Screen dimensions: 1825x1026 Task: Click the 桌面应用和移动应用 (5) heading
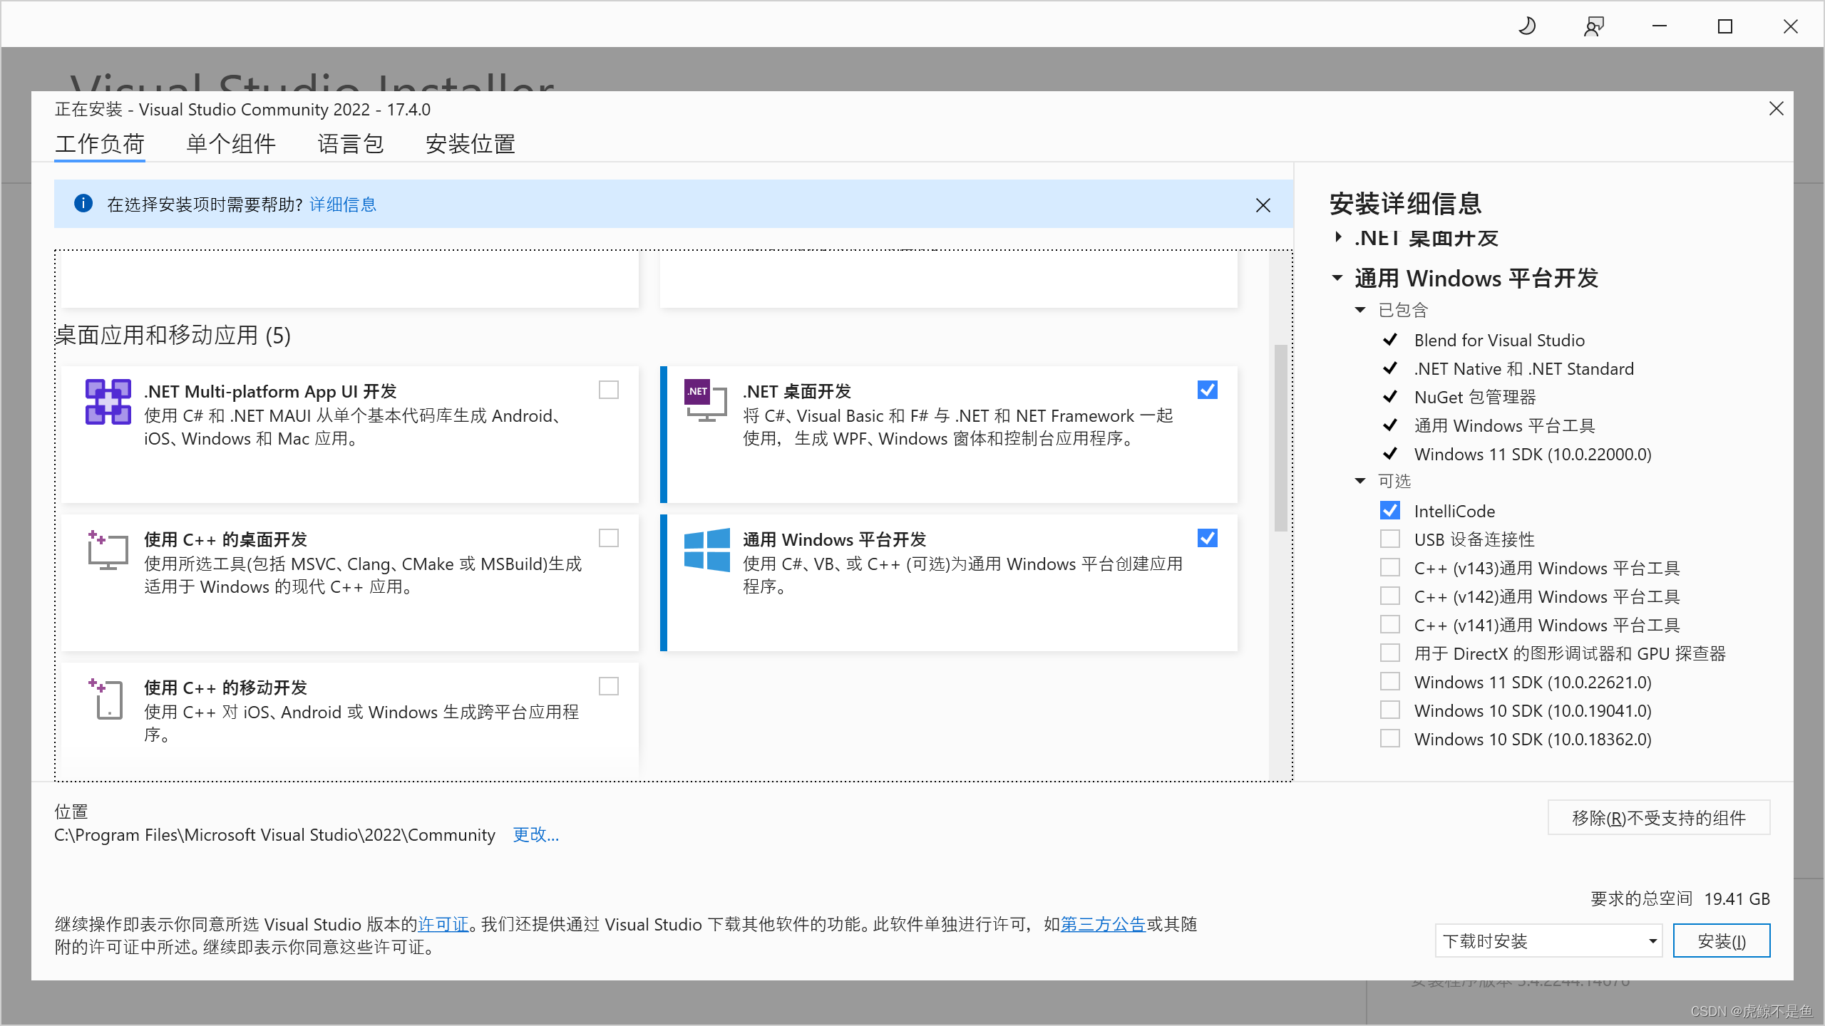[173, 335]
